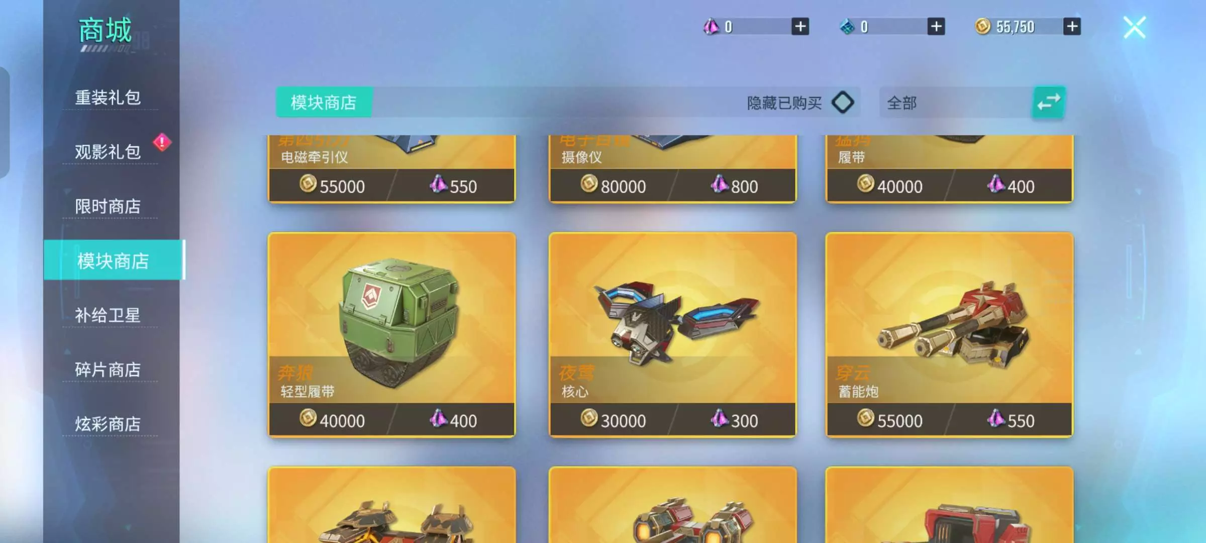
Task: Buy 夜莺 核心 for 300 crystals
Action: [735, 420]
